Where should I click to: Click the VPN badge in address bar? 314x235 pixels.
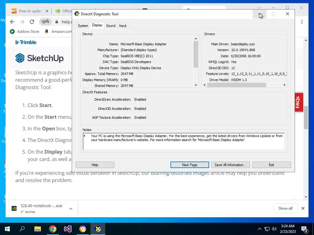[45, 22]
